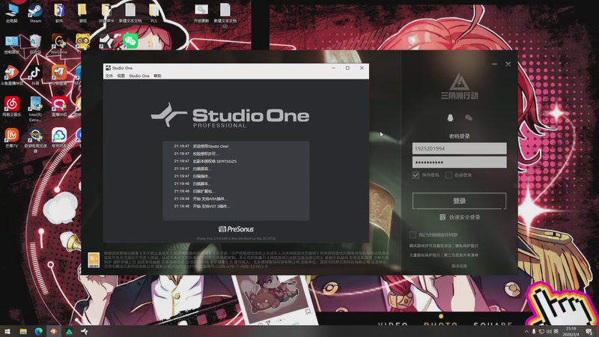Select WeChat login icon in game launcher
Screen dimensions: 599x337
coord(469,118)
